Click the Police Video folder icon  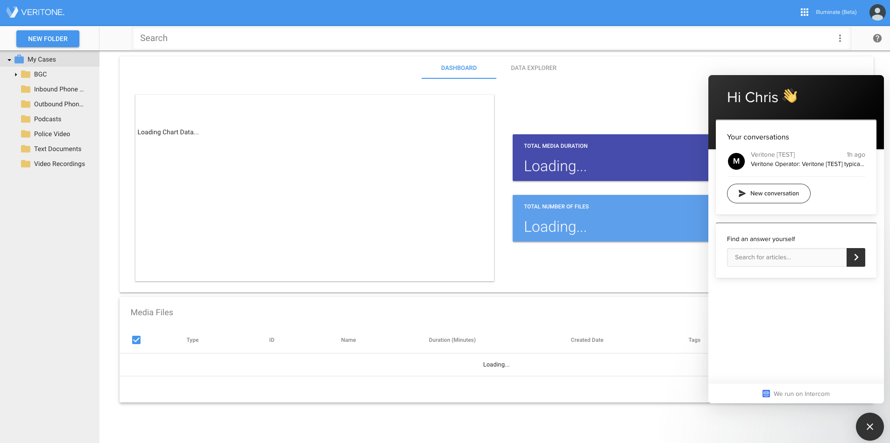26,134
